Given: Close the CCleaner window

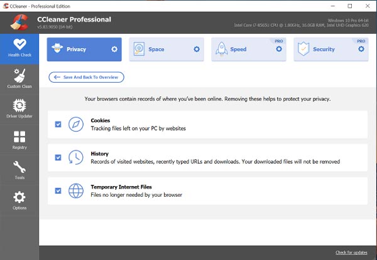Looking at the screenshot, I should click(368, 6).
